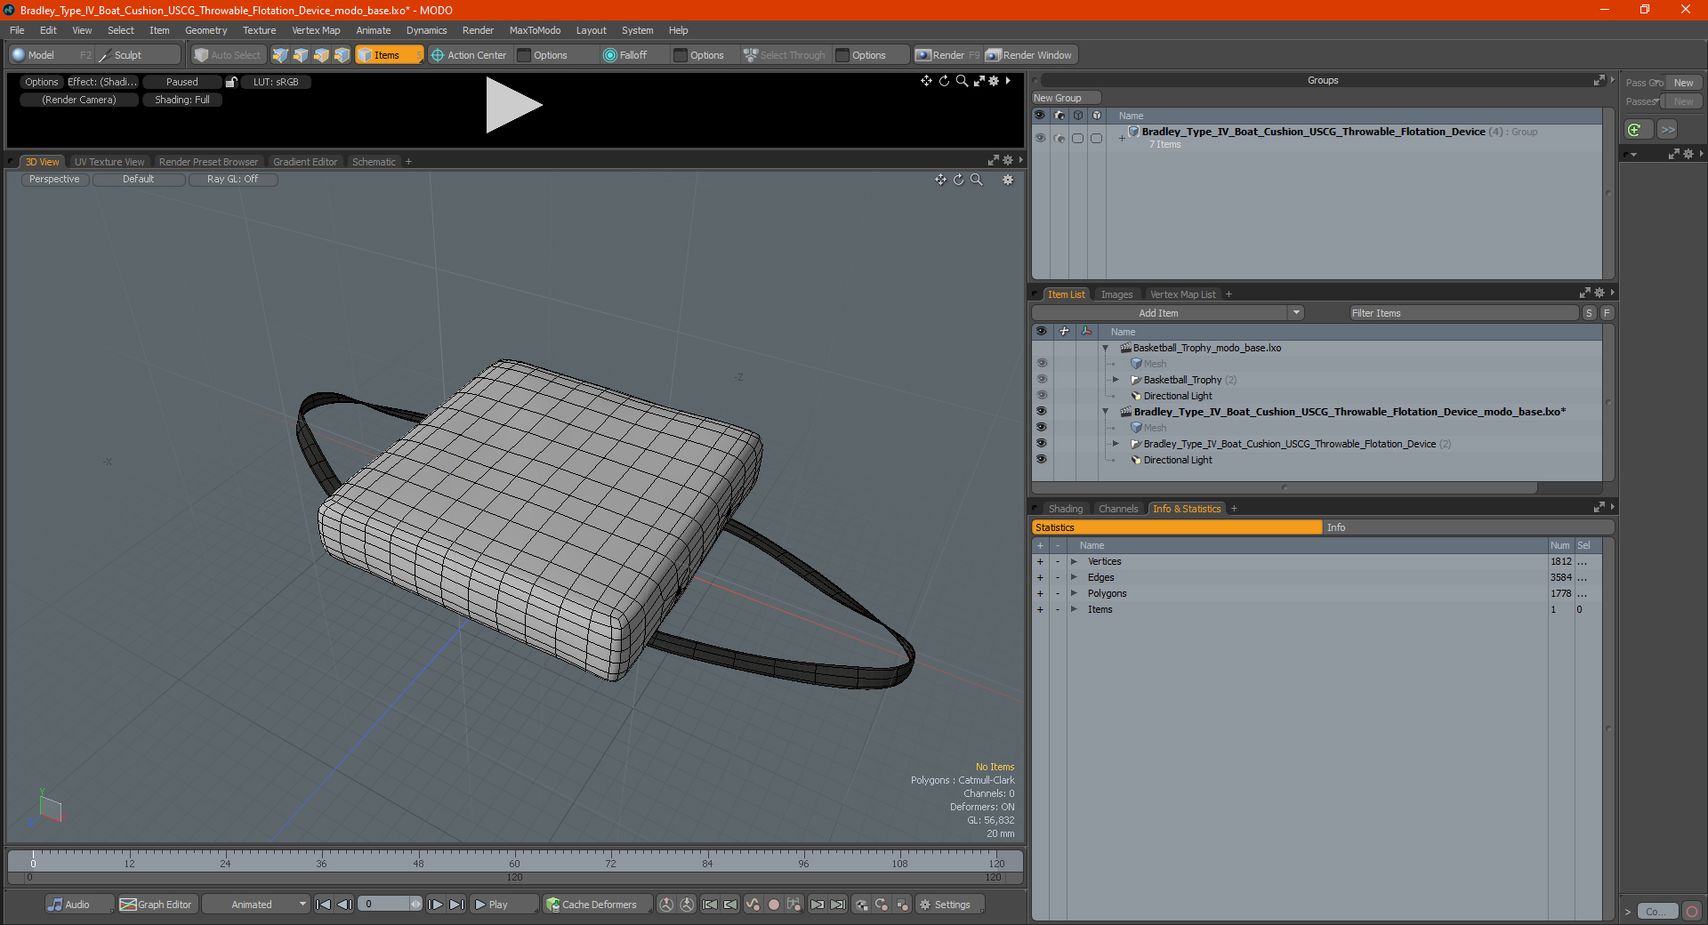Select Edges selection mode icon

point(301,55)
